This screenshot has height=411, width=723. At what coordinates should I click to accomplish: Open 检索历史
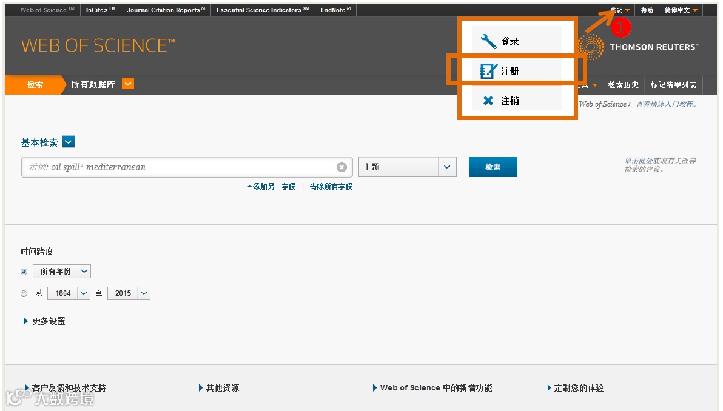click(x=624, y=85)
